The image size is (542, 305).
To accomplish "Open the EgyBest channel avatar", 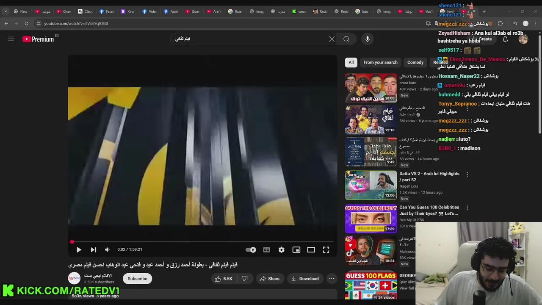I will pos(74,278).
